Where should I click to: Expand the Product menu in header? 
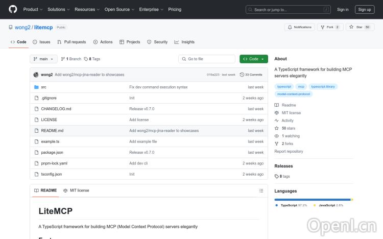(x=33, y=9)
